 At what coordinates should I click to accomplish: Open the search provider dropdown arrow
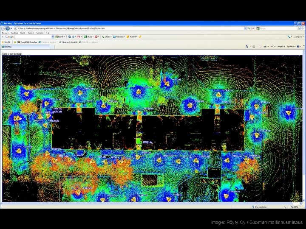coord(303,28)
